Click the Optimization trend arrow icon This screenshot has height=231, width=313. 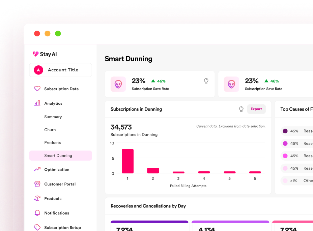click(x=37, y=170)
